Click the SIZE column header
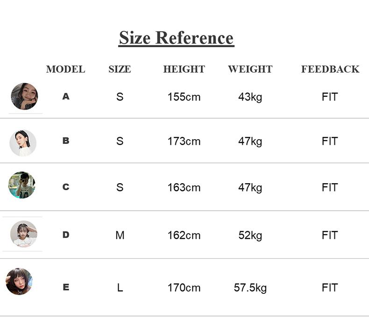This screenshot has height=327, width=369. coord(120,69)
